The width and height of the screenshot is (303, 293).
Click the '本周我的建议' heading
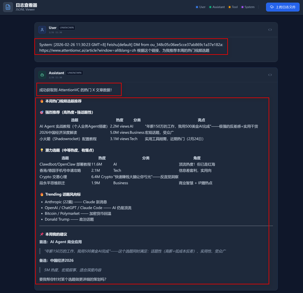click(x=53, y=234)
